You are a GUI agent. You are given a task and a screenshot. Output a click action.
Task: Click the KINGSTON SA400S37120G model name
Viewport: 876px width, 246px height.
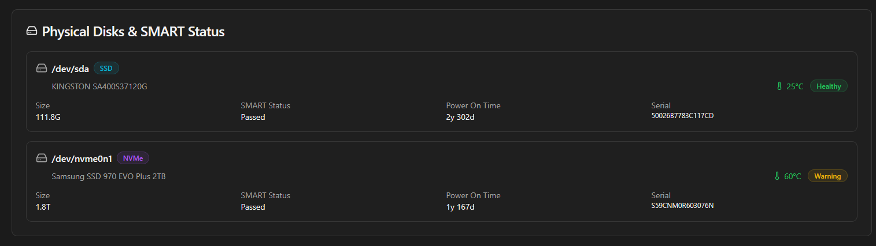tap(99, 86)
